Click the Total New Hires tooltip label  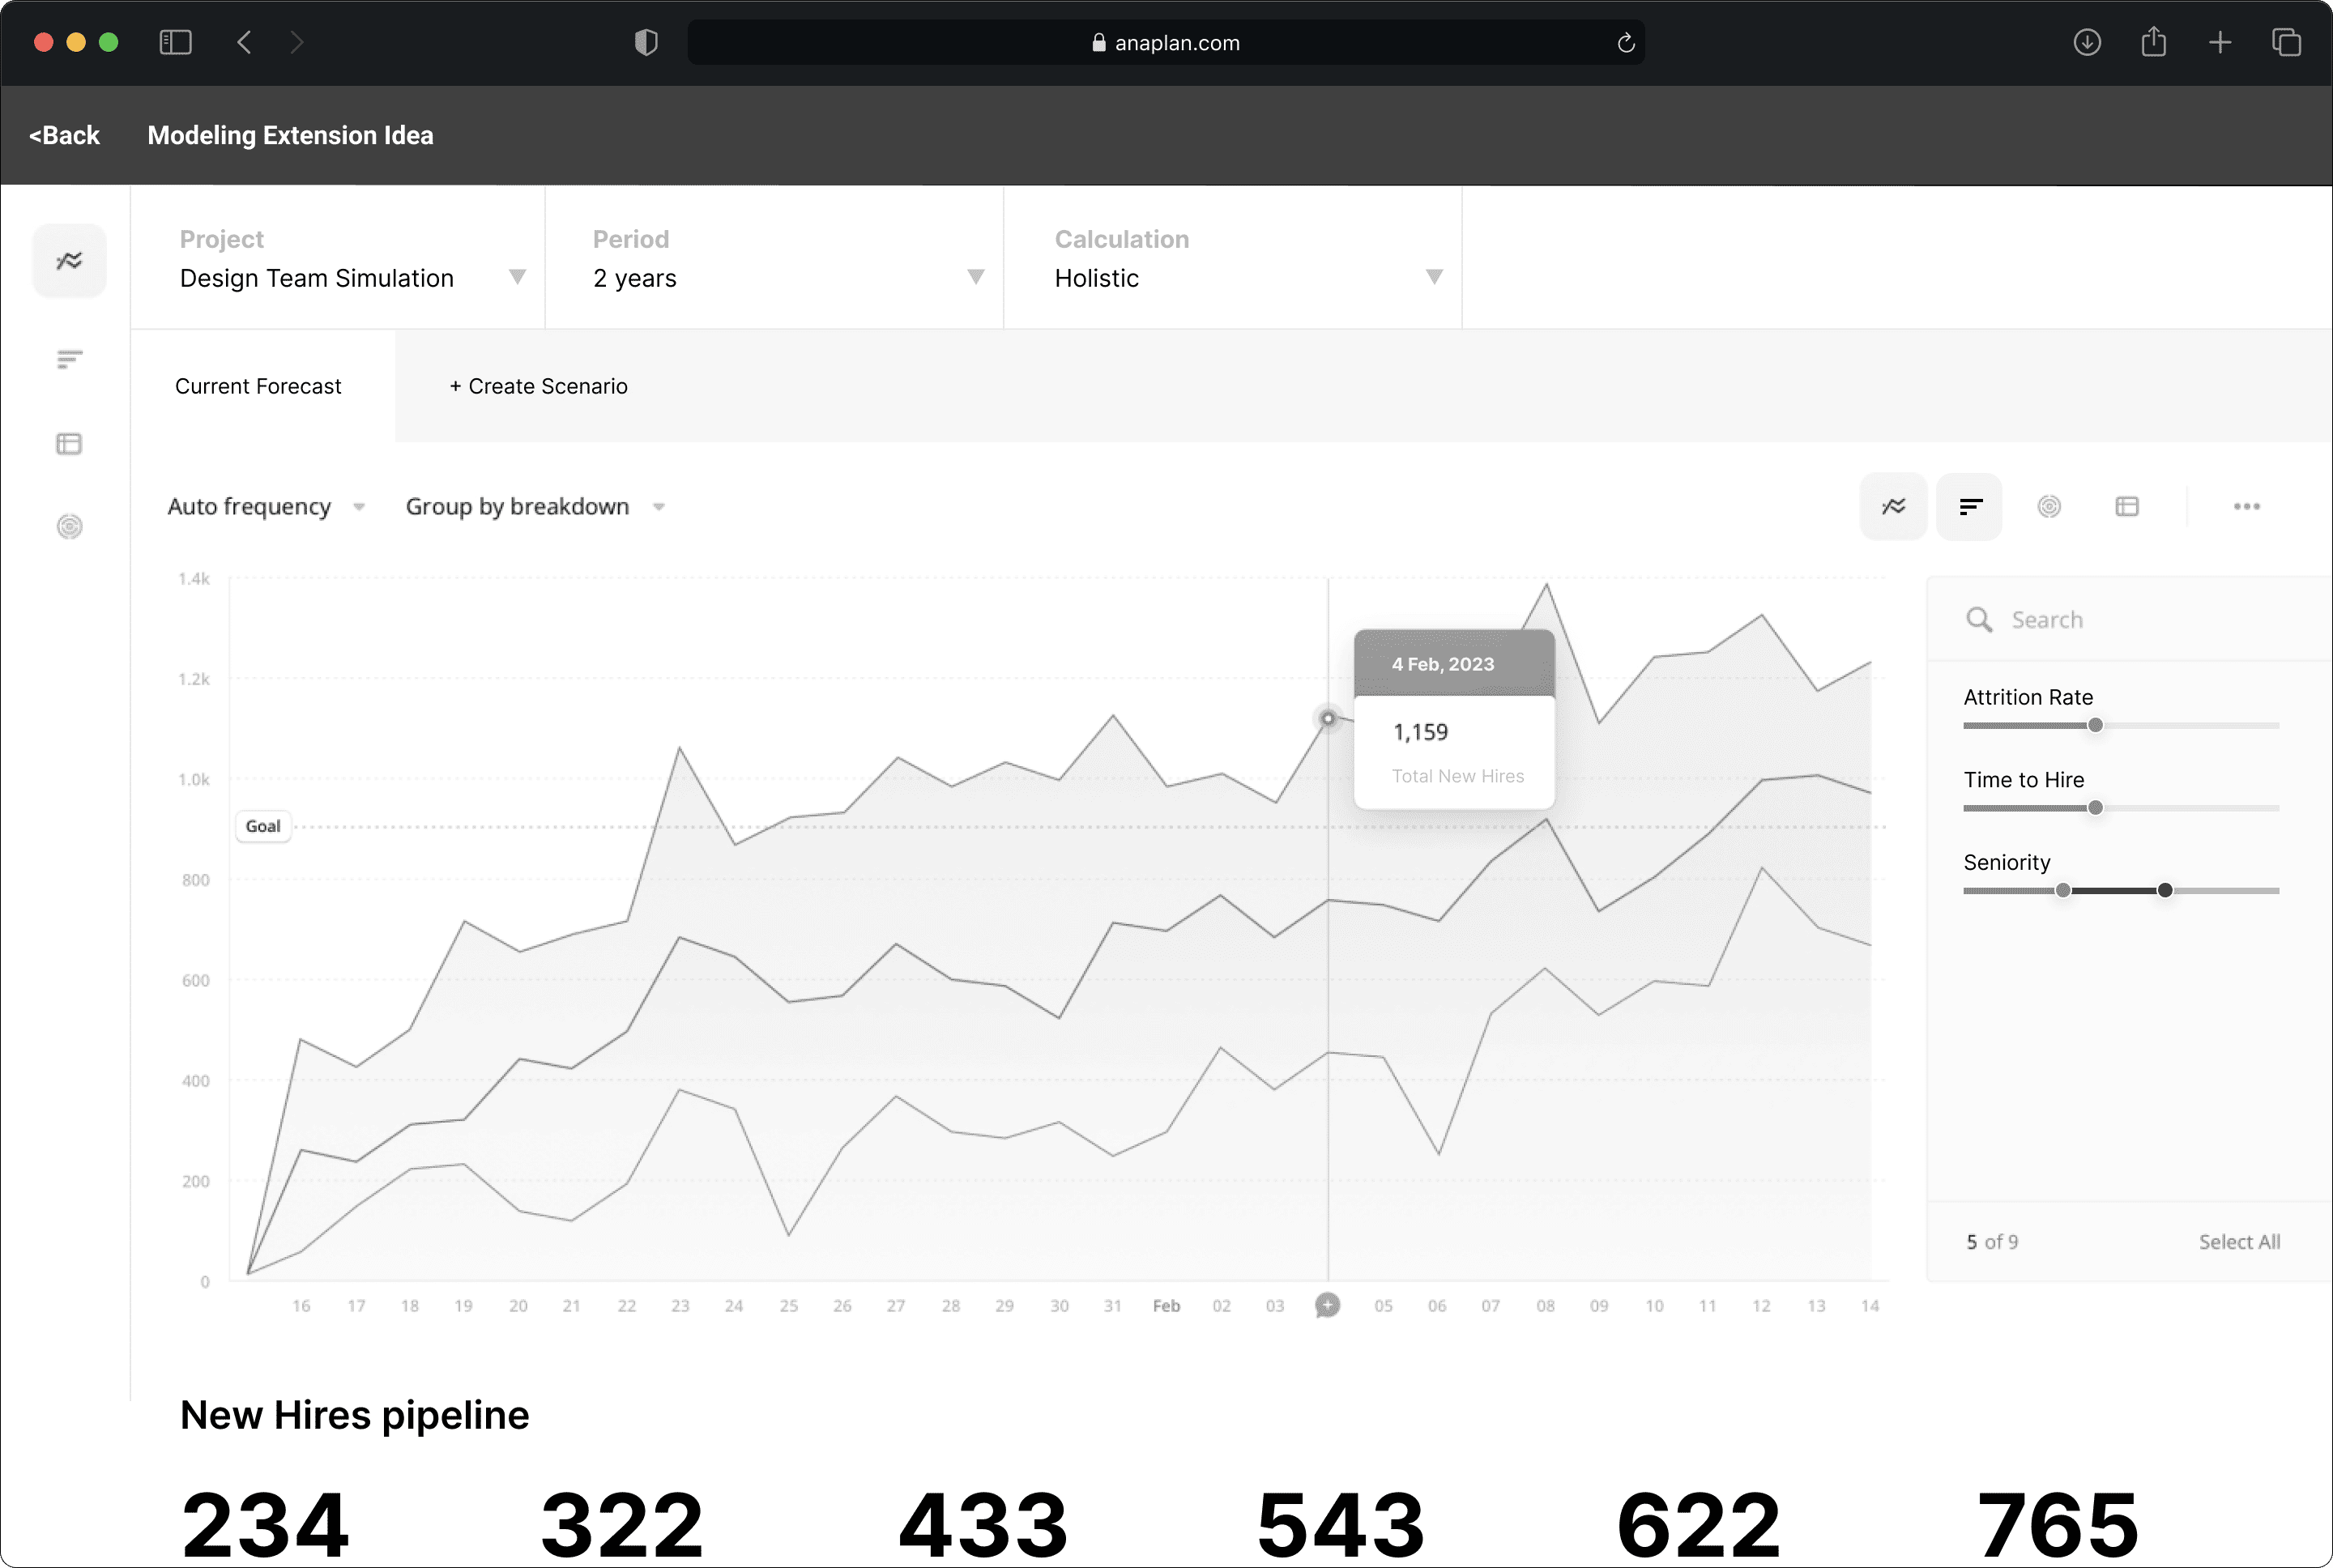click(x=1458, y=776)
